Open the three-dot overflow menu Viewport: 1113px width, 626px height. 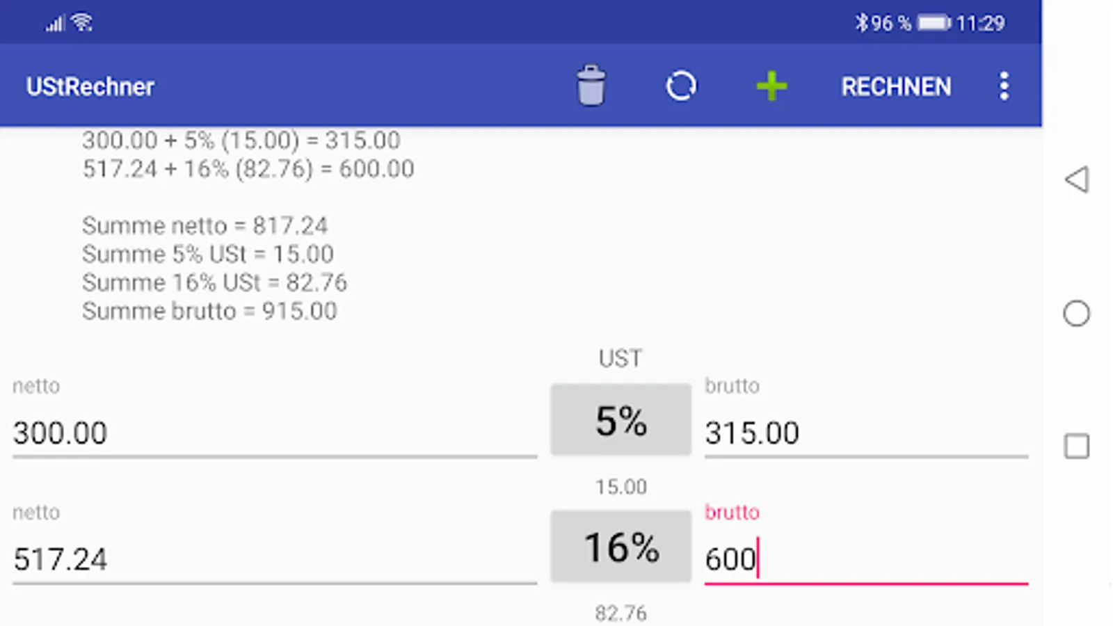[x=1004, y=86]
